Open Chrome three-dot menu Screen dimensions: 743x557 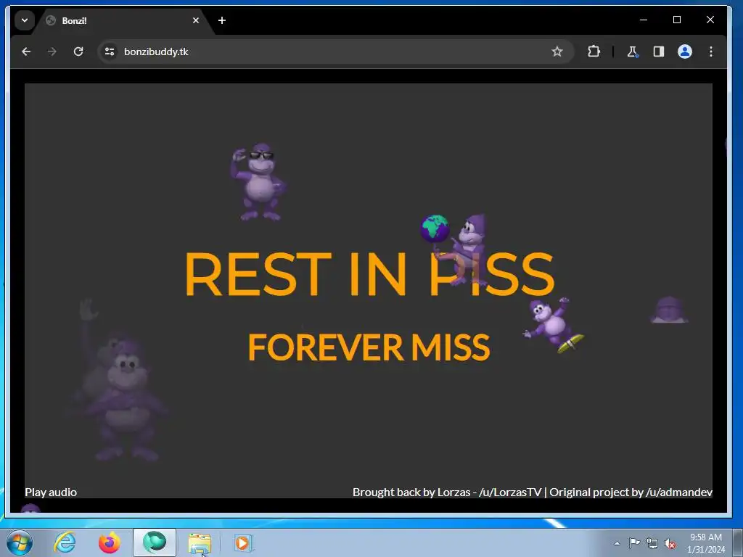[711, 51]
